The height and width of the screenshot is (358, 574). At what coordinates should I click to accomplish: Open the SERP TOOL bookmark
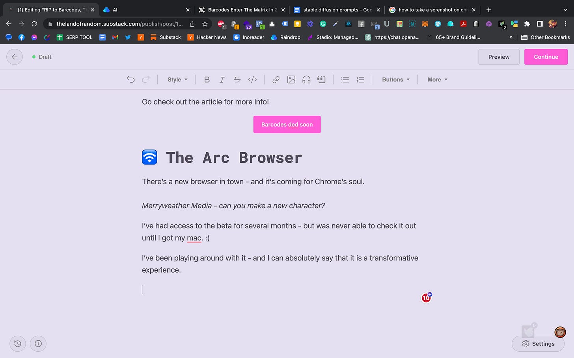tap(75, 37)
